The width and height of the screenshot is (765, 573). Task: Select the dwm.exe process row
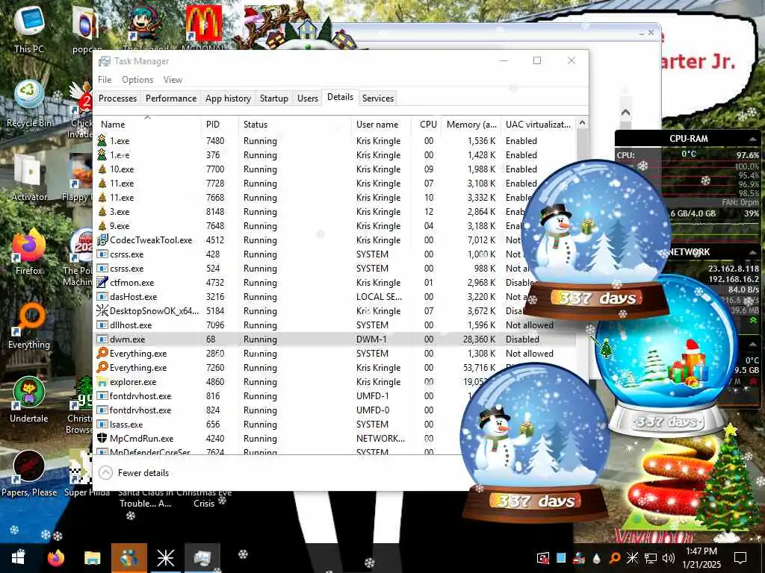(x=335, y=339)
